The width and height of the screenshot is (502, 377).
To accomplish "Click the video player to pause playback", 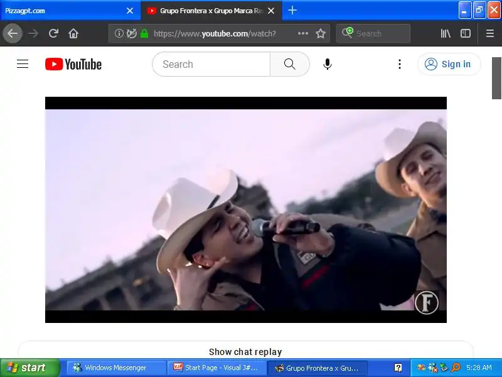I will coord(246,210).
